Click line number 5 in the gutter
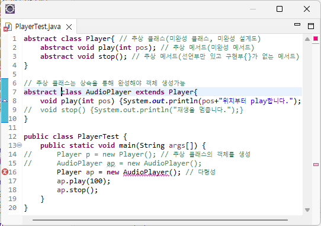 pyautogui.click(x=14, y=74)
